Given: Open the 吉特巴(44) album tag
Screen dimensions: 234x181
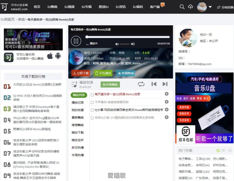Looking at the screenshot, I should pyautogui.click(x=203, y=165).
